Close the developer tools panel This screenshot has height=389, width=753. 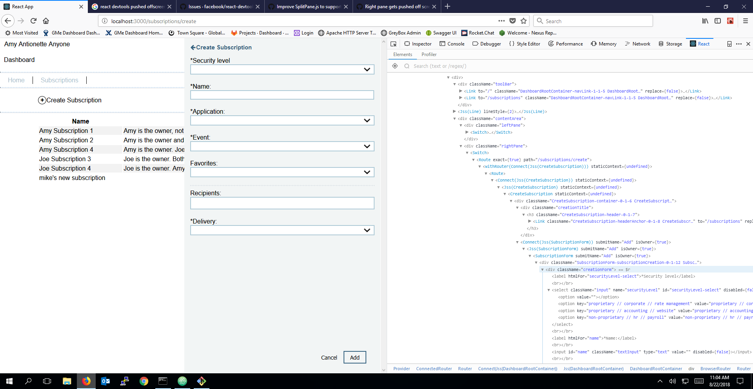[x=748, y=44]
